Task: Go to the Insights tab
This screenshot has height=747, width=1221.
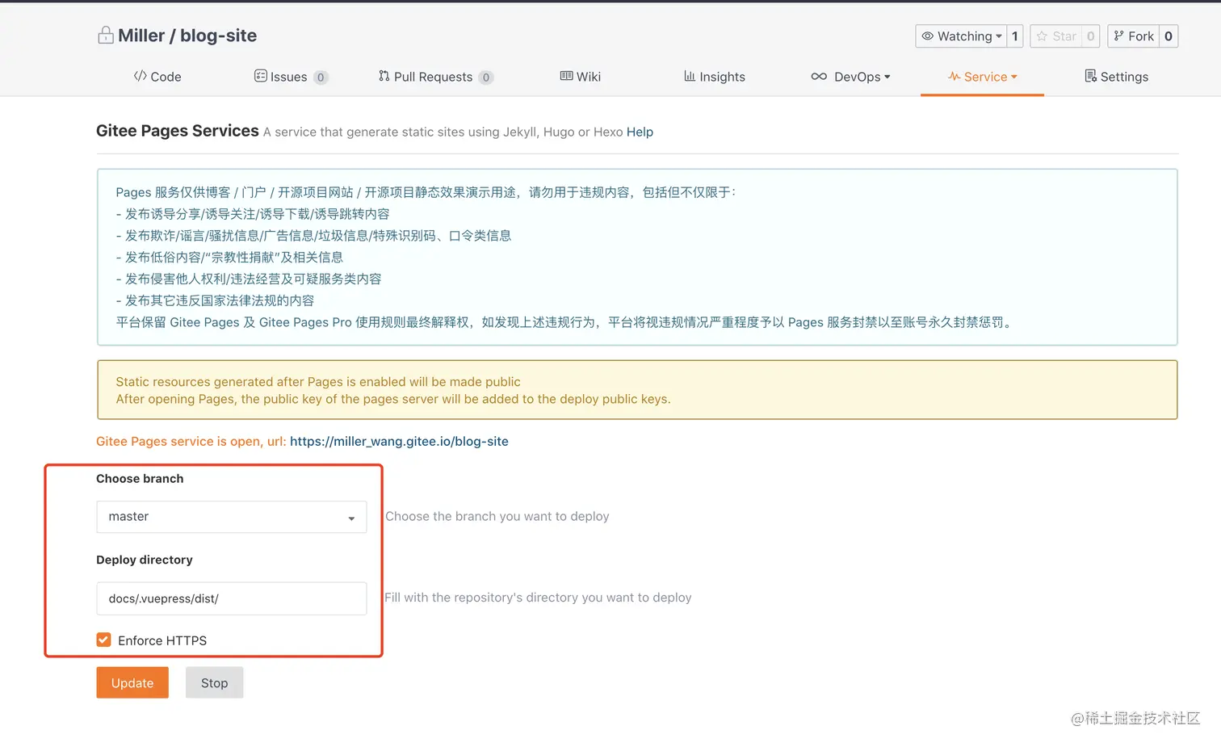Action: point(715,77)
